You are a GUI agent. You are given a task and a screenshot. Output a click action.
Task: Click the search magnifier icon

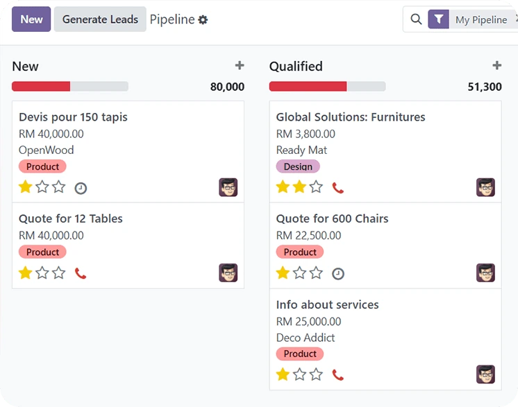point(416,19)
